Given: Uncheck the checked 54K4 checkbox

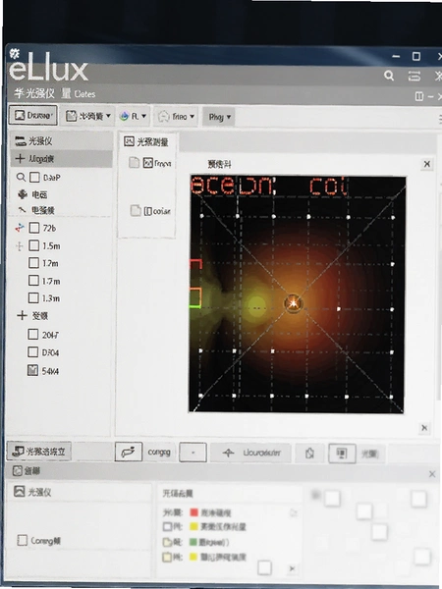Looking at the screenshot, I should (x=32, y=370).
